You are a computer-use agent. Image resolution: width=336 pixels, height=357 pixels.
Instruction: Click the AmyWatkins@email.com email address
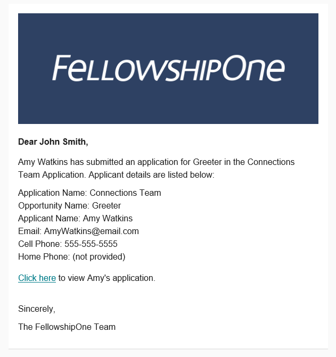pyautogui.click(x=92, y=231)
